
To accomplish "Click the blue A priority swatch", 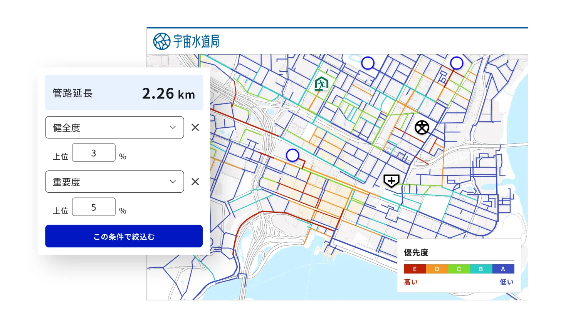I will point(503,269).
